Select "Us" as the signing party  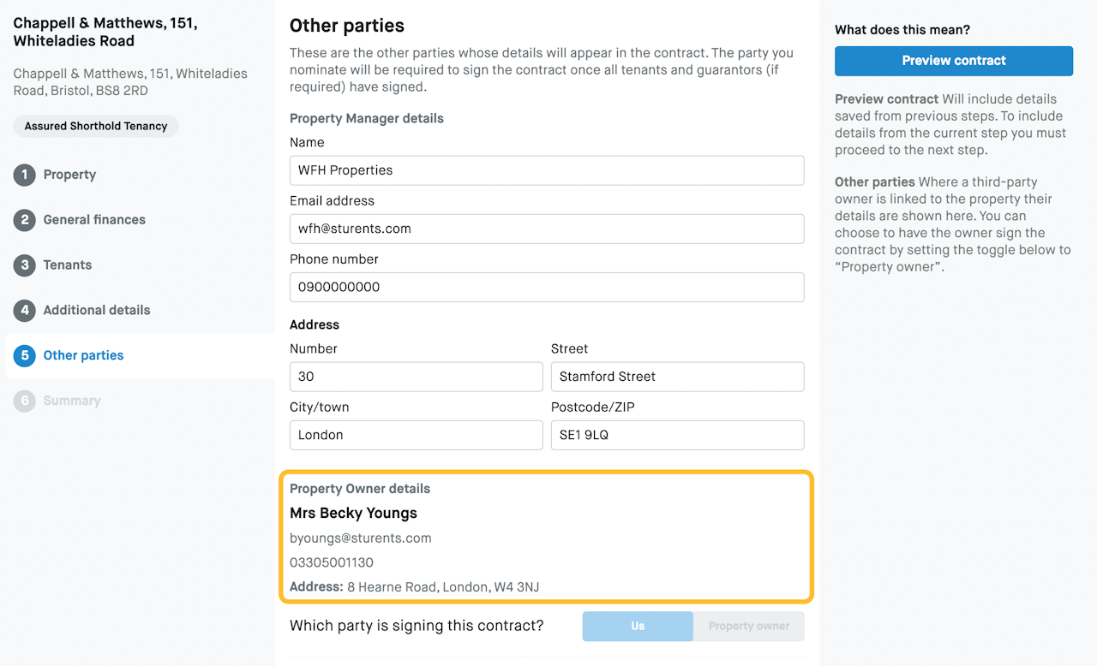[x=638, y=627]
